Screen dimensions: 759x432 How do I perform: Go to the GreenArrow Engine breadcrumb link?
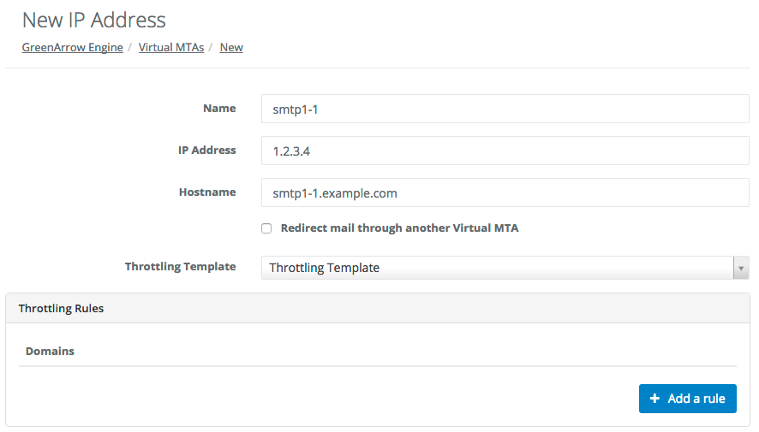click(x=72, y=48)
